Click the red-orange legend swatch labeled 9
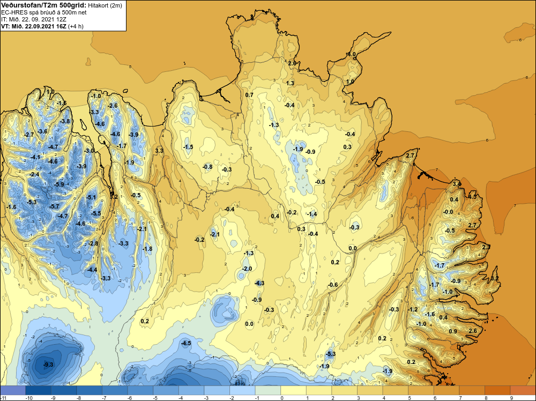The width and height of the screenshot is (536, 401). click(523, 390)
